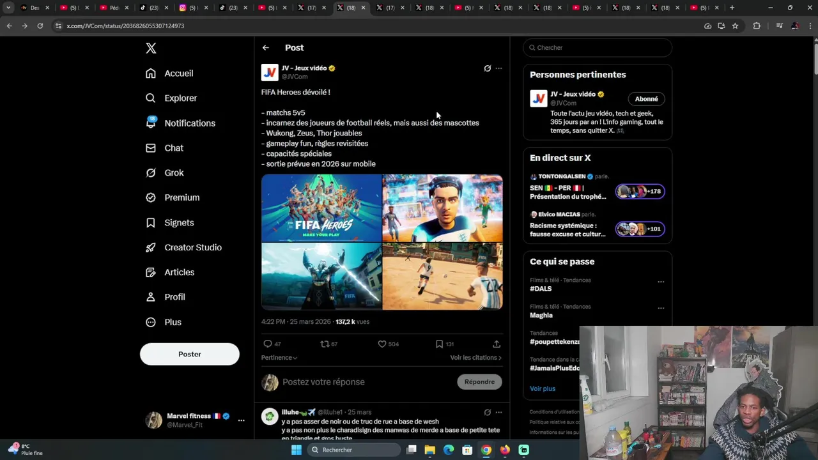Screen dimensions: 818x460
Task: Open Grok in the sidebar
Action: pos(165,173)
